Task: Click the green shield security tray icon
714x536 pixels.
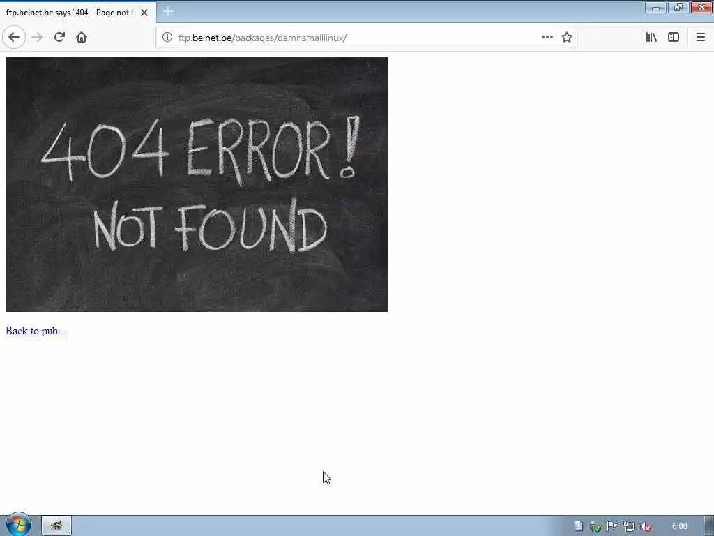Action: click(x=595, y=526)
